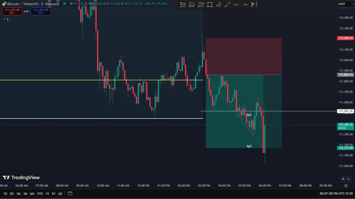The height and width of the screenshot is (199, 355).
Task: Click the red SELL price button
Action: 12,11
